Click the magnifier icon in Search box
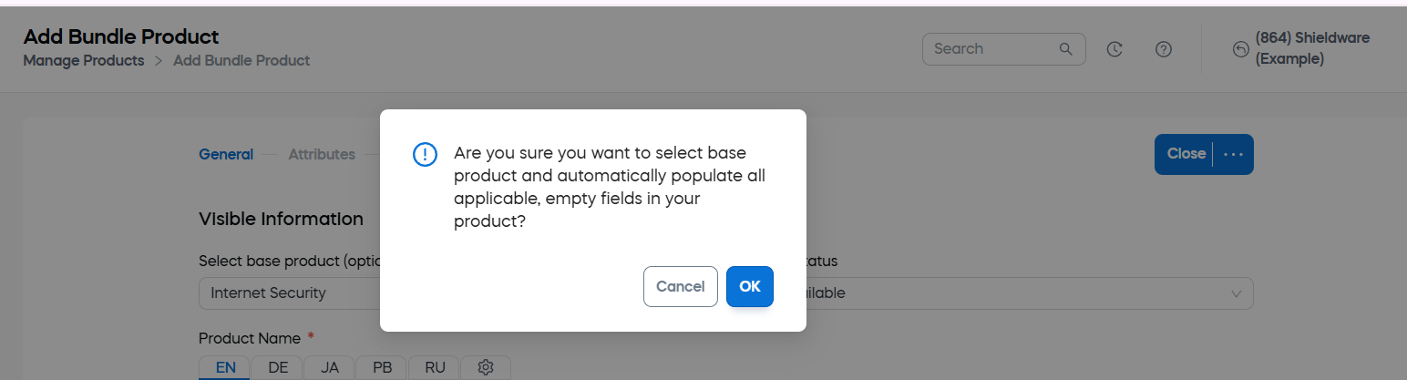 [1065, 49]
